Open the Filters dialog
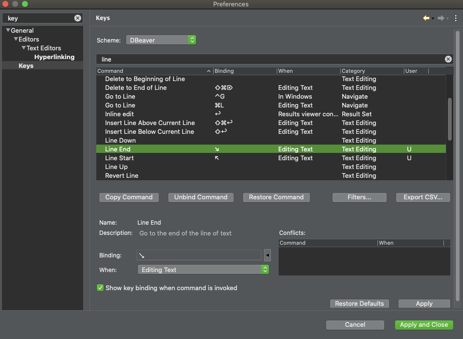Screen dimensions: 463x339 point(359,197)
